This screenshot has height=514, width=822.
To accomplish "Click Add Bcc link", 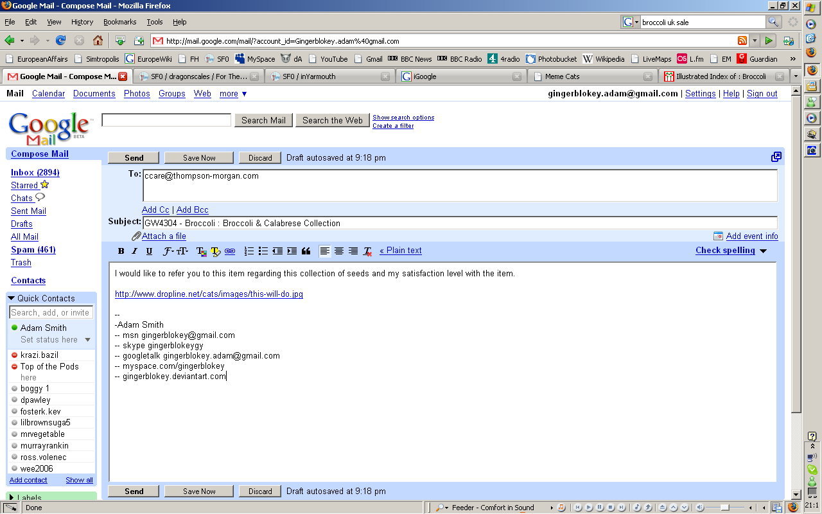I will coord(193,210).
